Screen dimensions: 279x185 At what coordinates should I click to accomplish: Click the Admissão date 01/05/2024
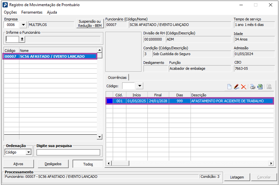pyautogui.click(x=254, y=54)
